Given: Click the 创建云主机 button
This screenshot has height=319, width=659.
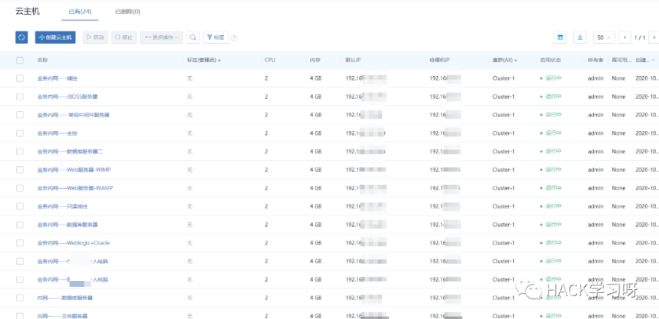Looking at the screenshot, I should coord(56,37).
